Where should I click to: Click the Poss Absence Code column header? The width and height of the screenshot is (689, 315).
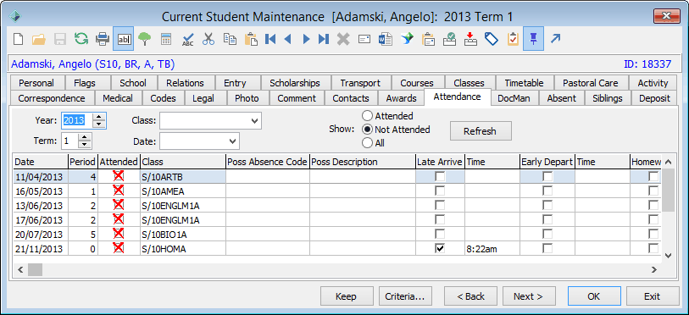tap(267, 162)
